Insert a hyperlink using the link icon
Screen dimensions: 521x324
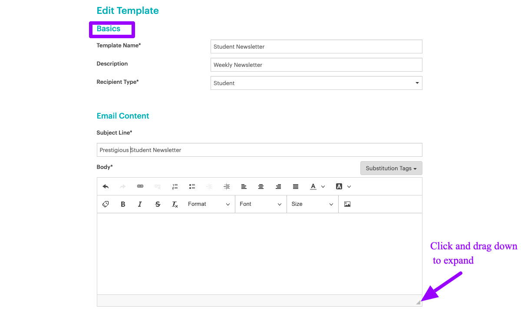(140, 186)
